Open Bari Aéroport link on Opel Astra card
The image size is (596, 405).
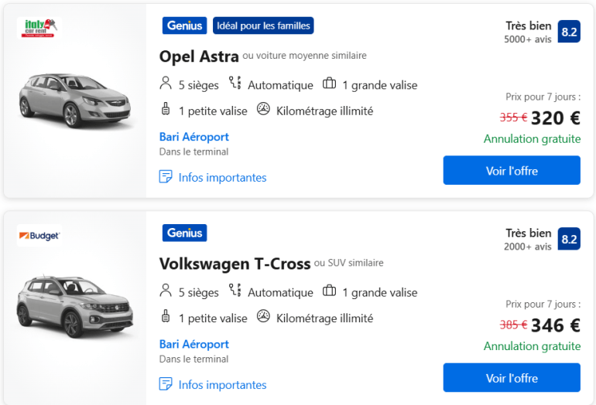pos(194,137)
